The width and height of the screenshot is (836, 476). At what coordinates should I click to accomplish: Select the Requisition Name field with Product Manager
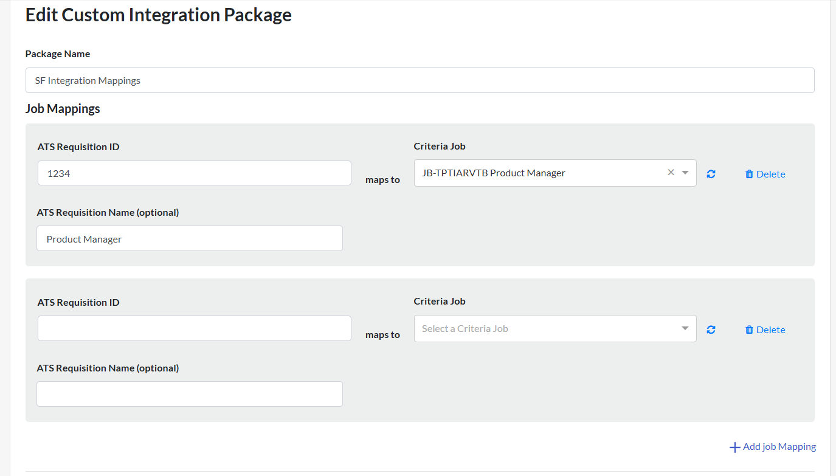[x=189, y=239]
